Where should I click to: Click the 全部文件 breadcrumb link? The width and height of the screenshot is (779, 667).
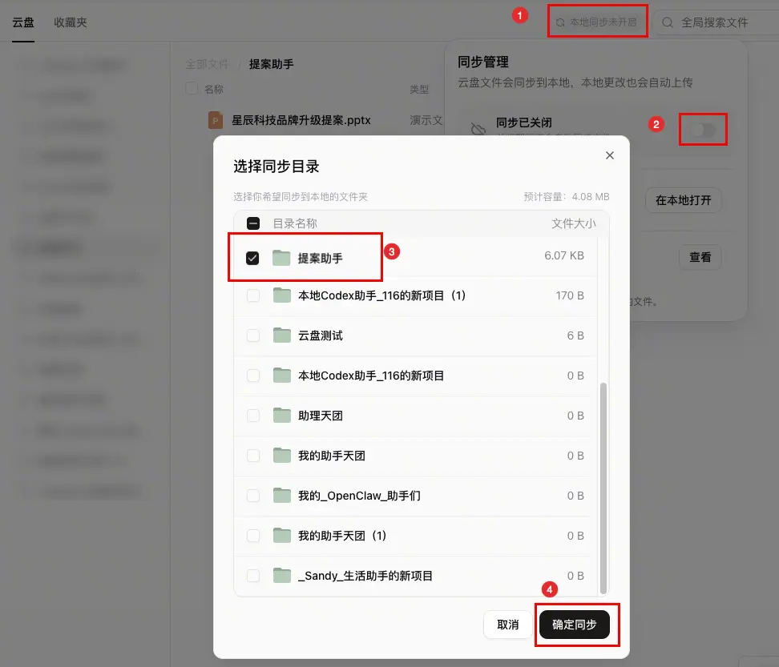pyautogui.click(x=207, y=64)
